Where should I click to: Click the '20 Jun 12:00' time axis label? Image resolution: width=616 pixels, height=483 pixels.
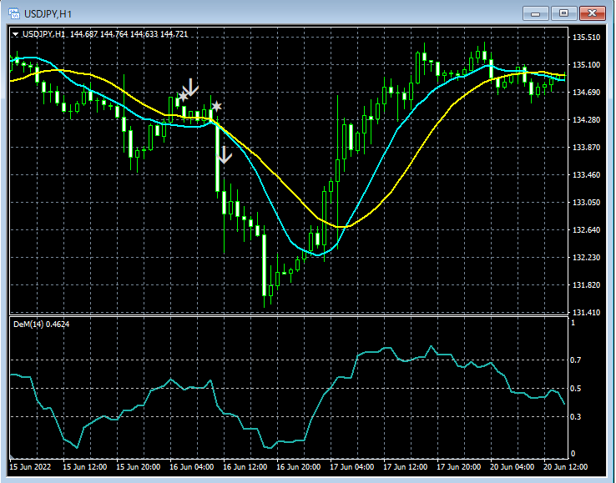click(x=566, y=467)
